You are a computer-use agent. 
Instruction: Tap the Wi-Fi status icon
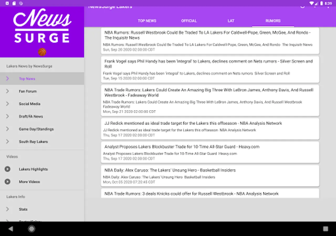[312, 3]
